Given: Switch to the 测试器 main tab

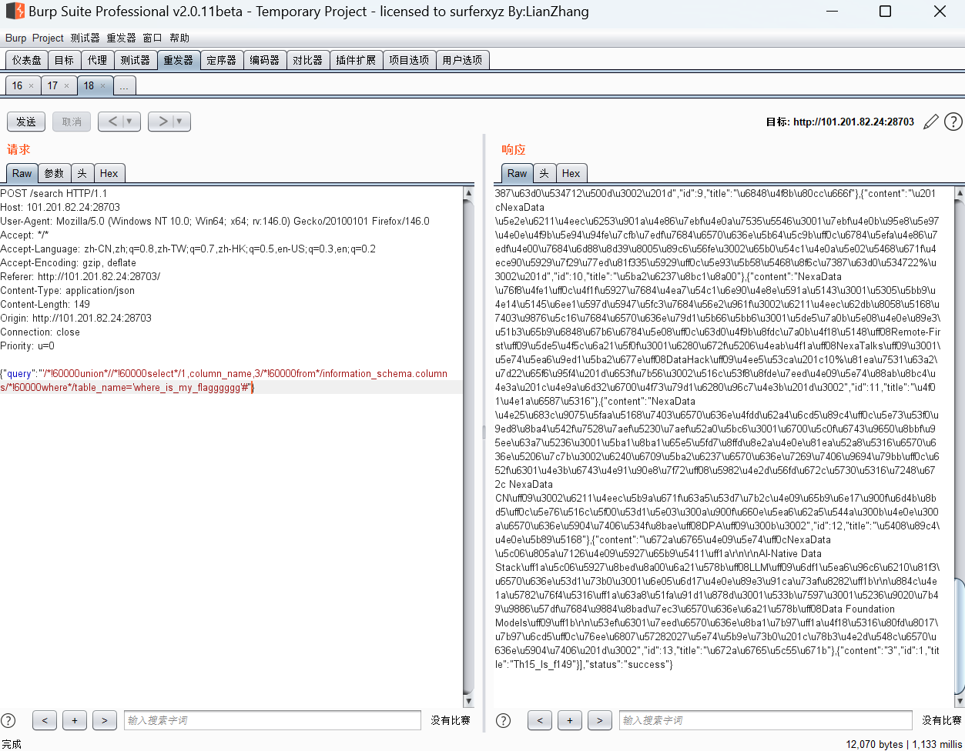Looking at the screenshot, I should (135, 60).
